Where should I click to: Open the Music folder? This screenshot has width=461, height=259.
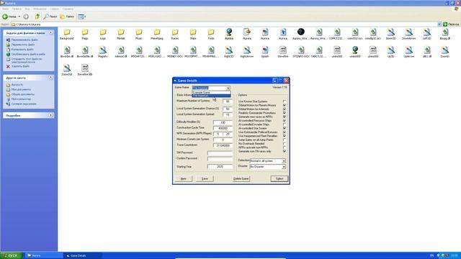click(139, 34)
